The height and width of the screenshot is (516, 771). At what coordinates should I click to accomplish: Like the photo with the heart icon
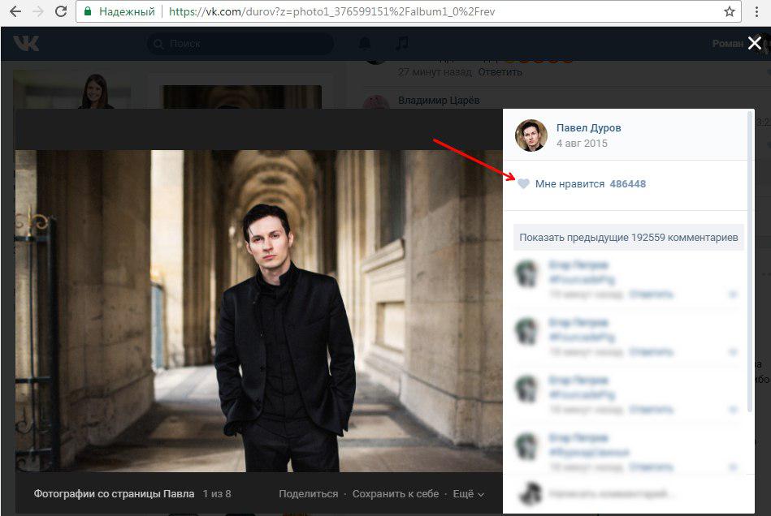[524, 184]
